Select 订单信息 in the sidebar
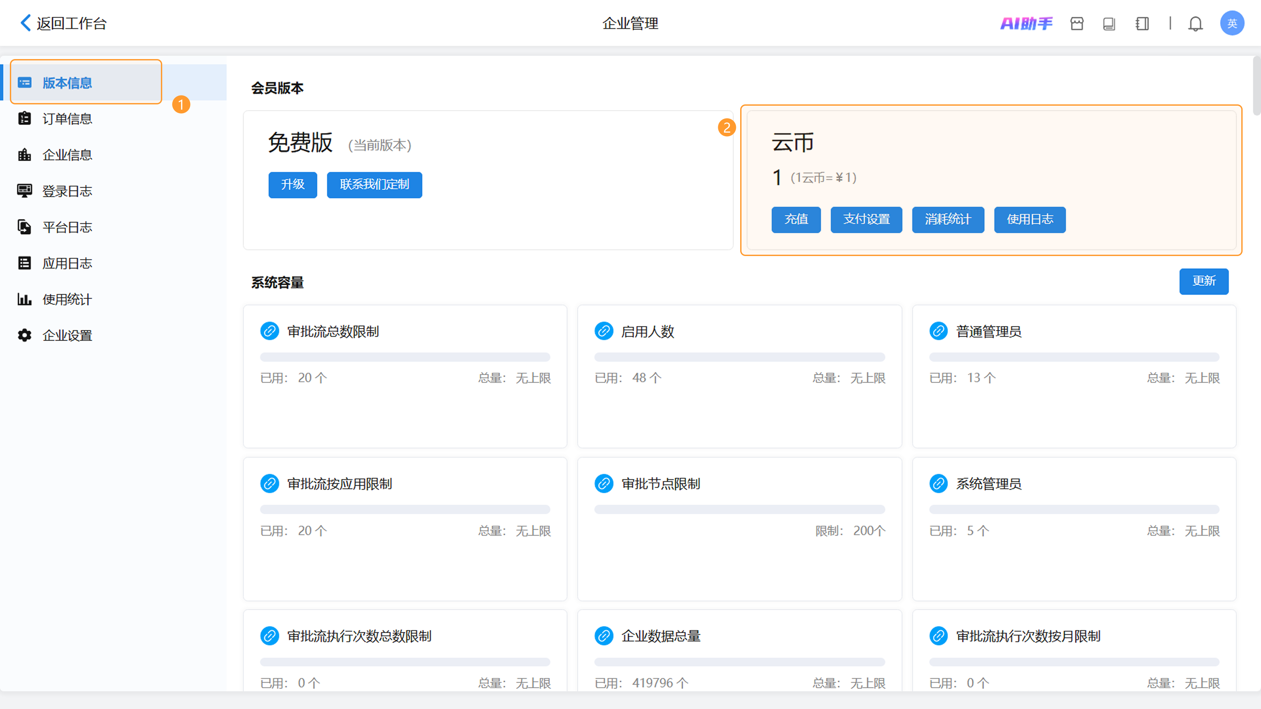 [114, 118]
